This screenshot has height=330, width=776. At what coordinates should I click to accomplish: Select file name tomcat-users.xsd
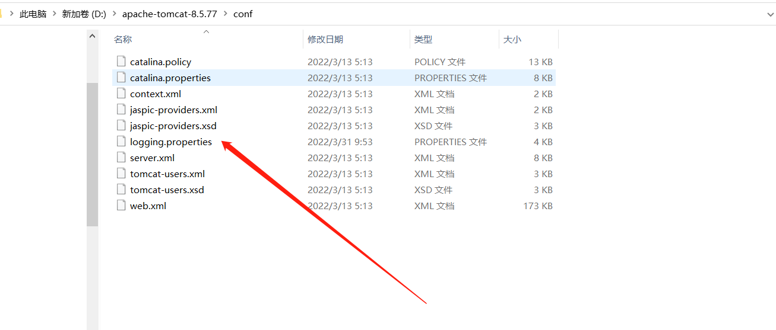(167, 190)
